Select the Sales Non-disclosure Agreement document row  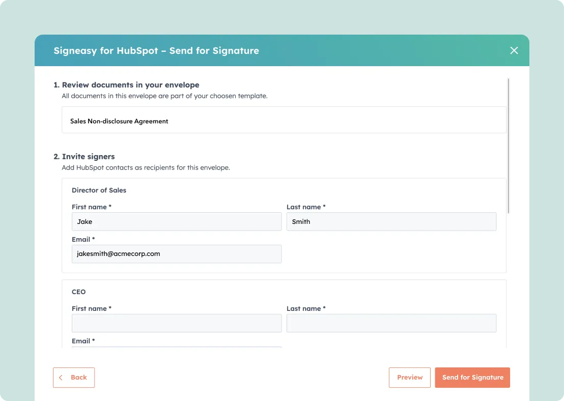(x=284, y=120)
